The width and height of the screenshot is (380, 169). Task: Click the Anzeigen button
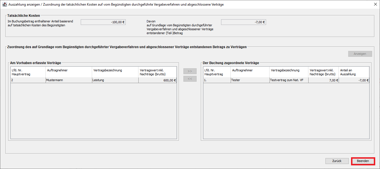click(x=360, y=54)
